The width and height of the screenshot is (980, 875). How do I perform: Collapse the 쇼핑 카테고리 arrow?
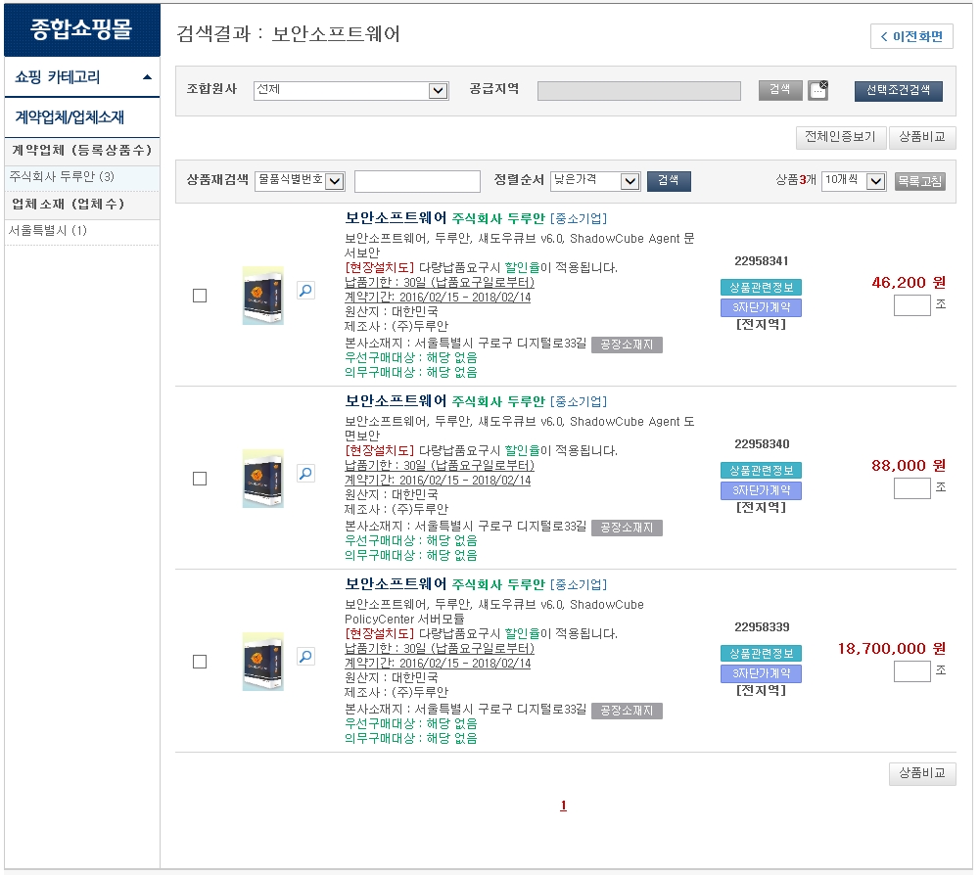pos(146,77)
